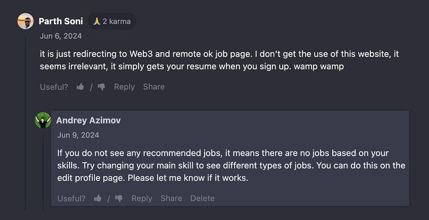Click the Jun 6, 2024 timestamp
The image size is (429, 220).
coord(60,36)
